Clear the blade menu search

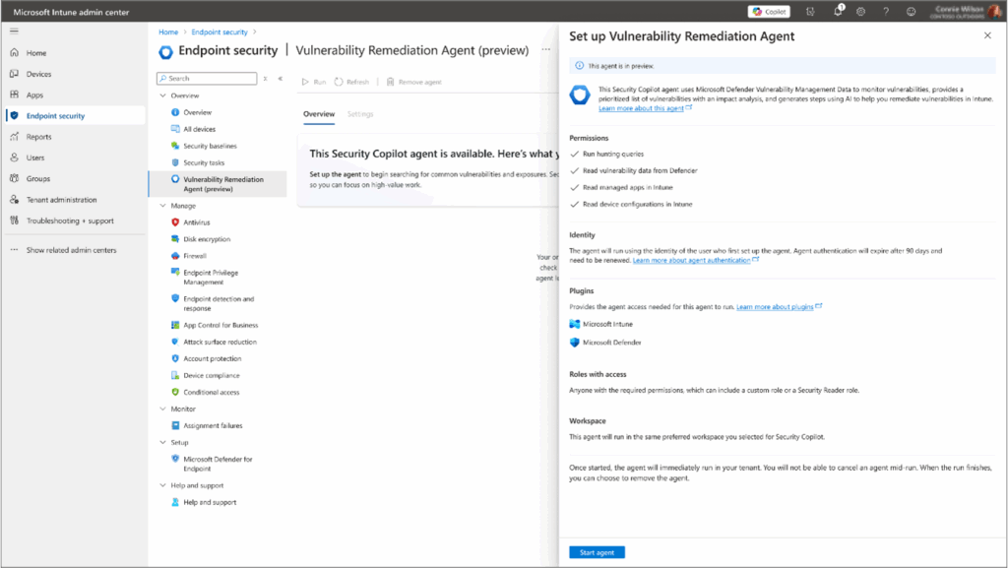(266, 79)
